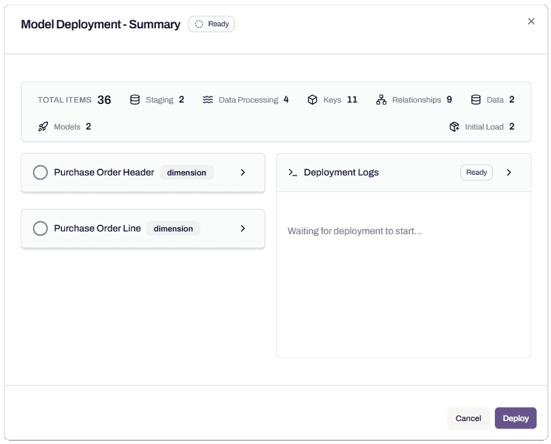The height and width of the screenshot is (444, 551).
Task: Click 'Waiting for deployment to start...' text
Action: click(355, 231)
